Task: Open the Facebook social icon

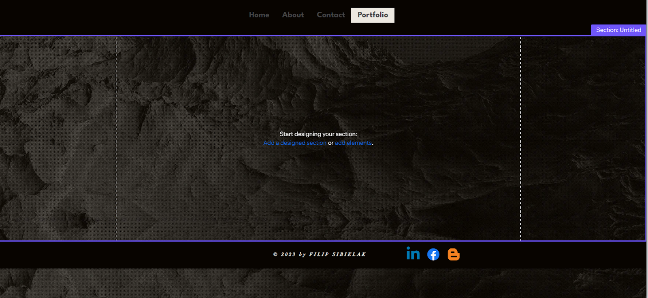Action: pos(433,254)
